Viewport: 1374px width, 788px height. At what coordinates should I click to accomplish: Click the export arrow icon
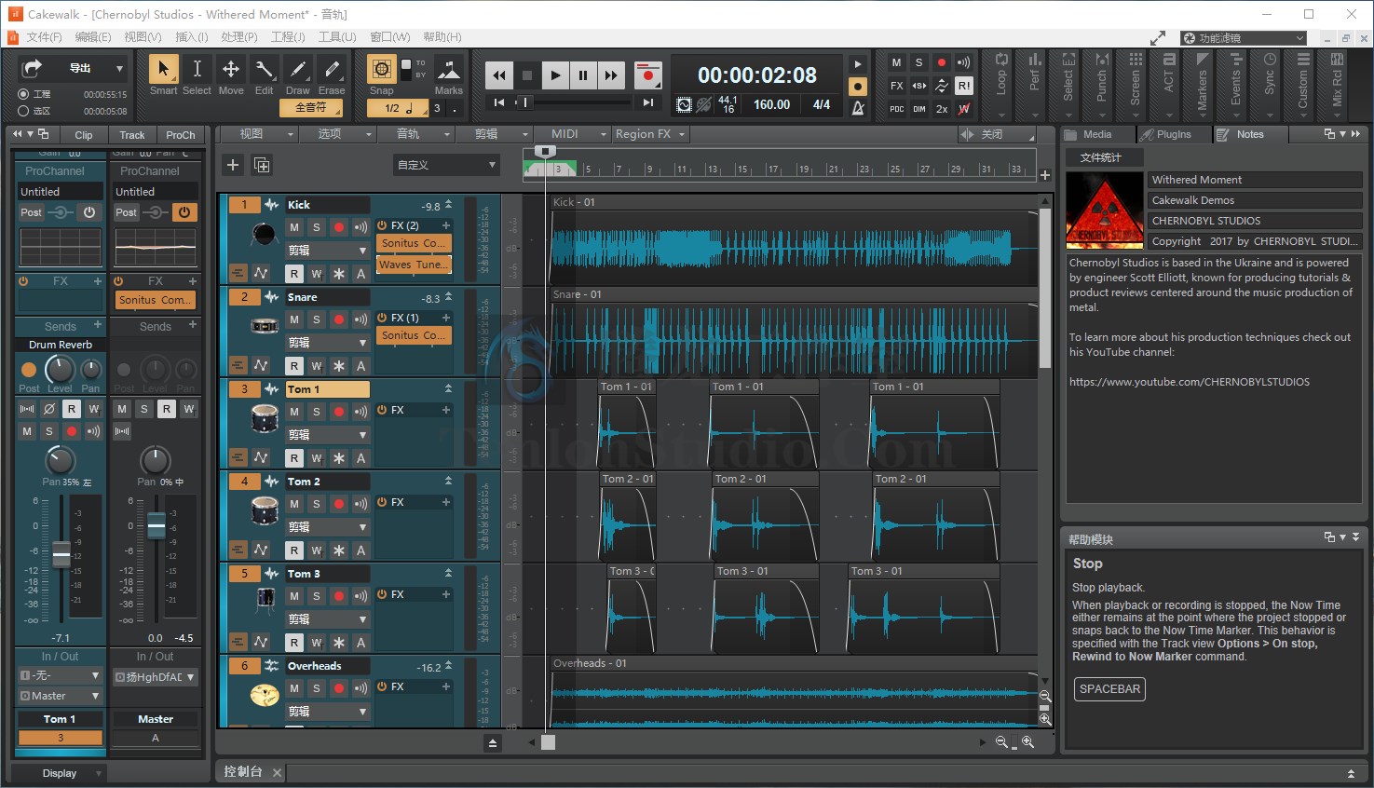coord(33,68)
